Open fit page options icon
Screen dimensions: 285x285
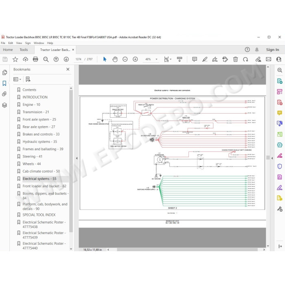click(167, 59)
